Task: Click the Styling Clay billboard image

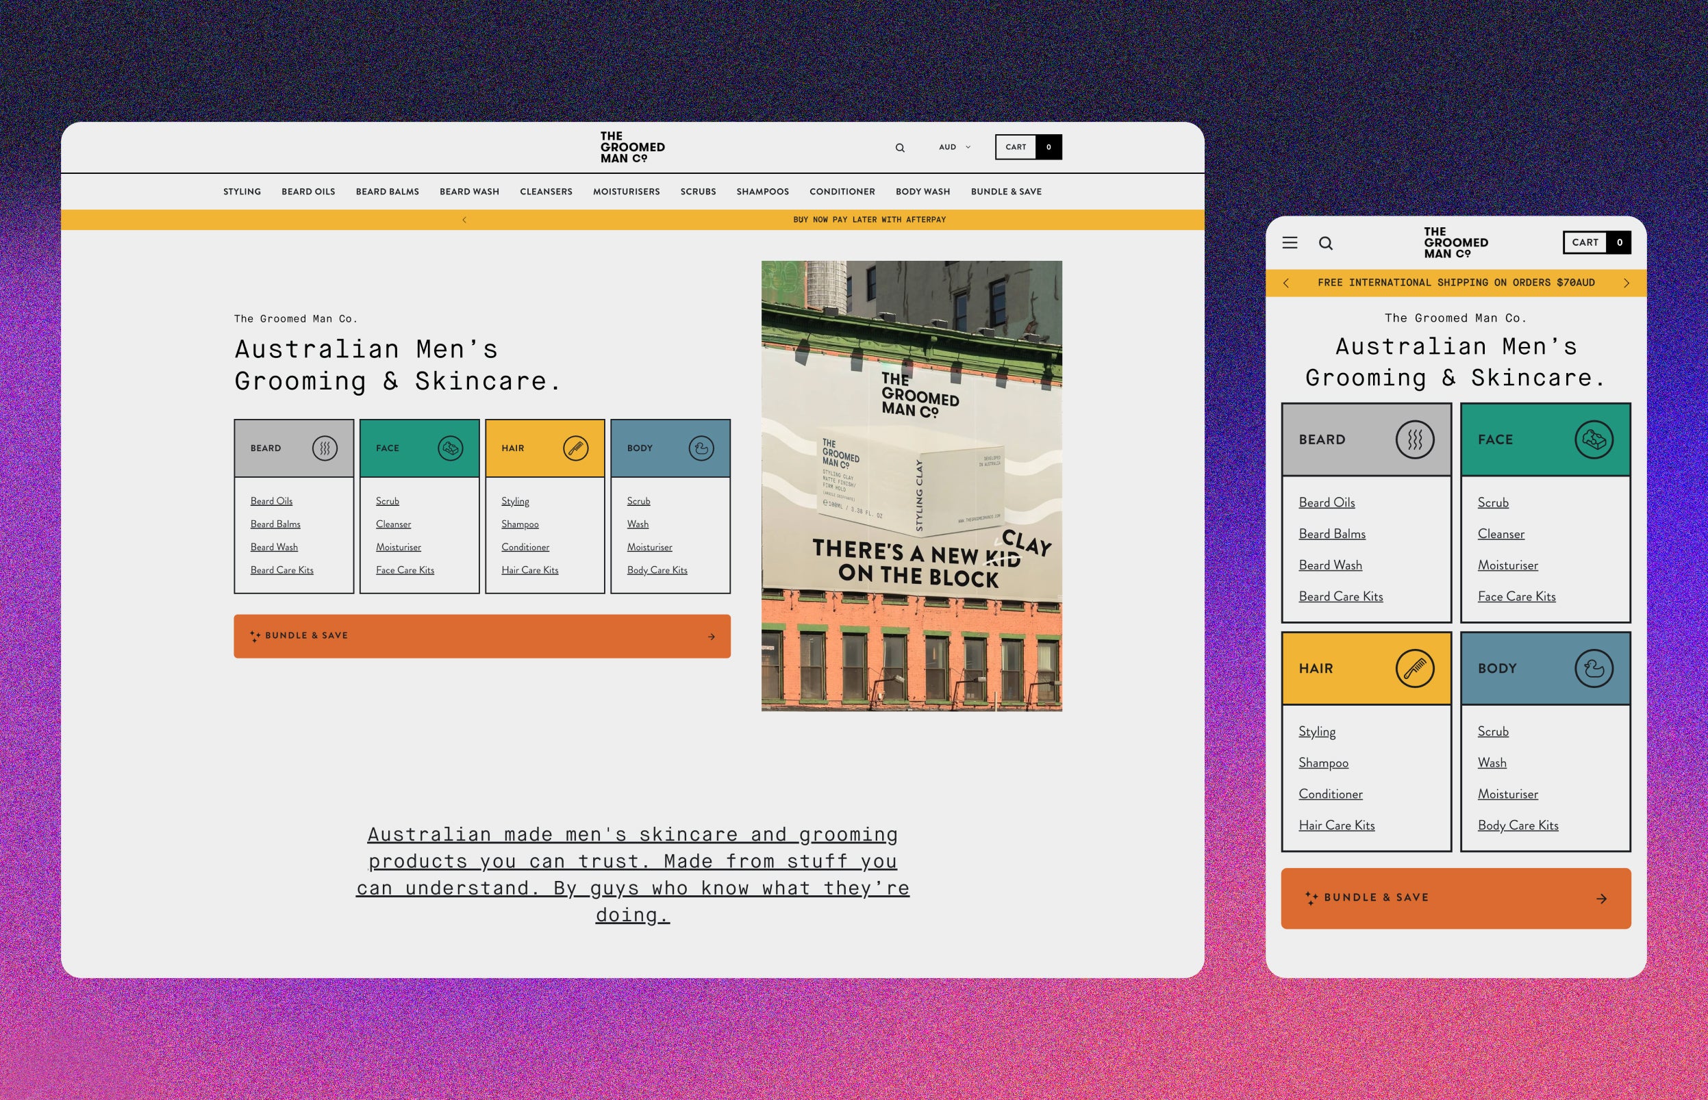Action: [x=911, y=486]
